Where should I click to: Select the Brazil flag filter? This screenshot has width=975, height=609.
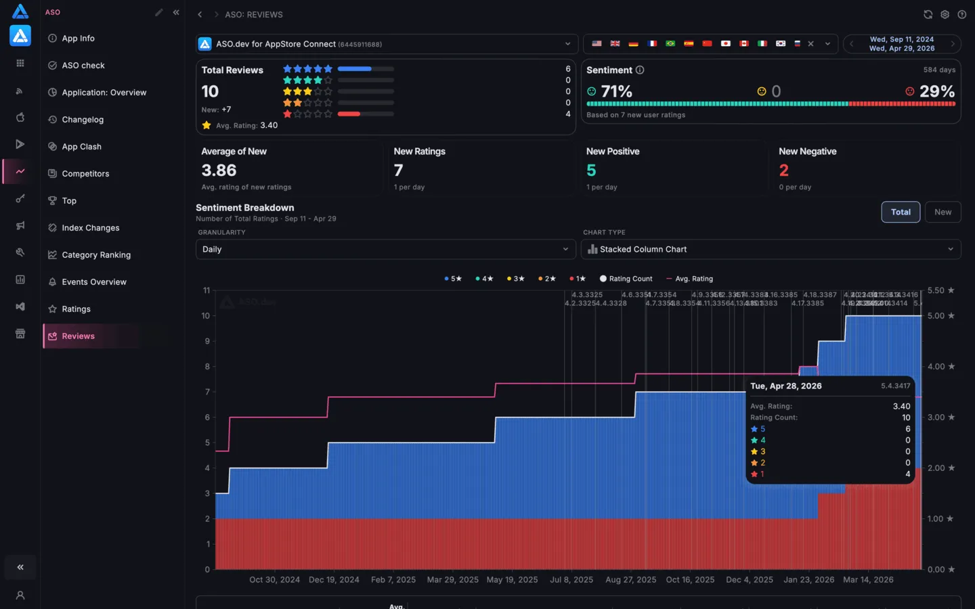(x=670, y=44)
